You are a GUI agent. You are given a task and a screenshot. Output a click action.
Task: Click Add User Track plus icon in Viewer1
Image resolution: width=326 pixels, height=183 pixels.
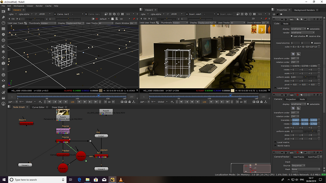25,23
